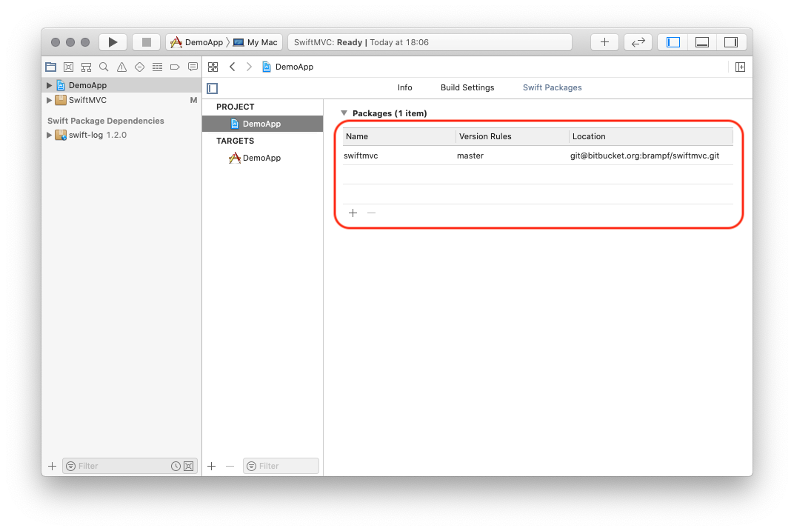Click Swift Package Dependencies header
Viewport: 794px width, 531px height.
(106, 121)
